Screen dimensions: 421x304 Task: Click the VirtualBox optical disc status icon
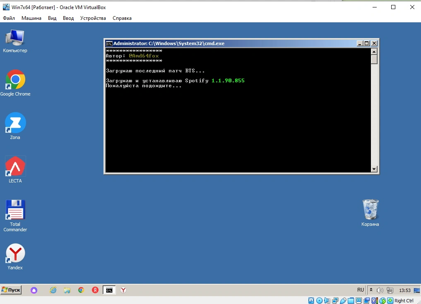click(x=319, y=301)
